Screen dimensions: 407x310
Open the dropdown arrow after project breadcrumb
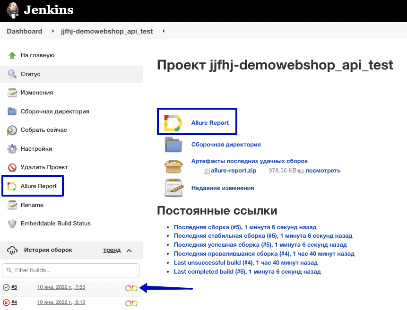[164, 31]
